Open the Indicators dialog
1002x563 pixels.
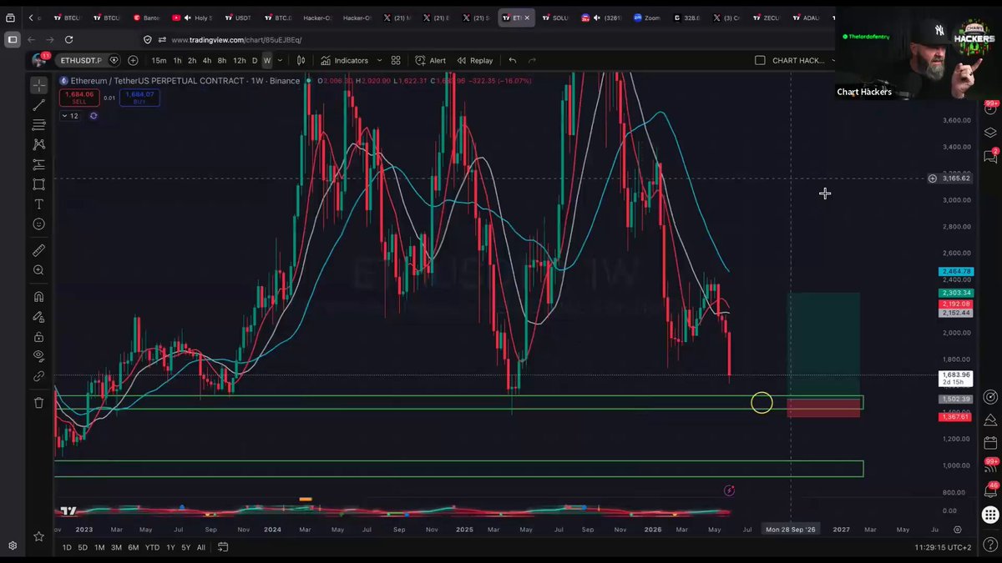(x=345, y=60)
